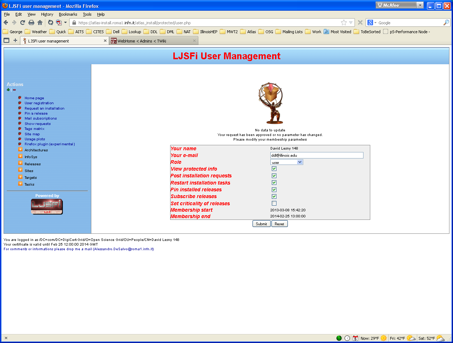Click inside the 'Your e-mail' text field
The image size is (453, 343).
click(x=316, y=155)
